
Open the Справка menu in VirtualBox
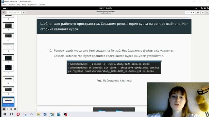pos(42,5)
